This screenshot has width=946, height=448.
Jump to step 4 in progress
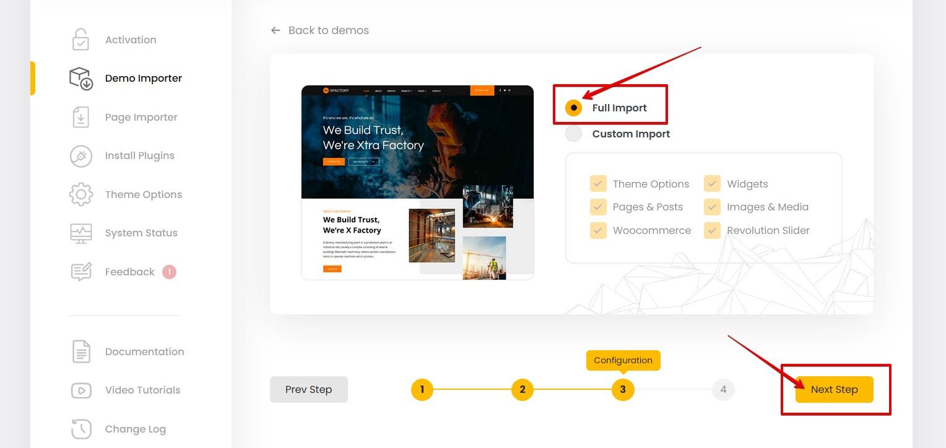point(723,390)
